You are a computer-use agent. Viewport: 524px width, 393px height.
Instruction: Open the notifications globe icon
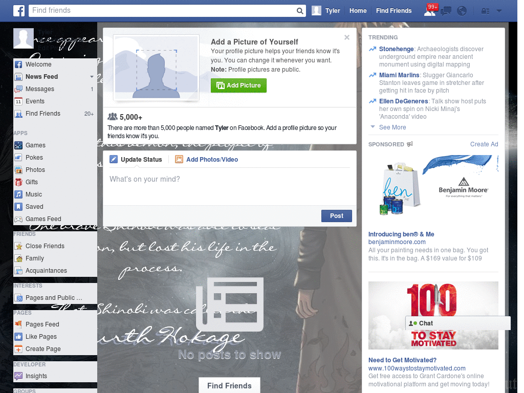click(x=462, y=11)
